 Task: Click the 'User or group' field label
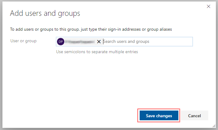[x=23, y=41]
